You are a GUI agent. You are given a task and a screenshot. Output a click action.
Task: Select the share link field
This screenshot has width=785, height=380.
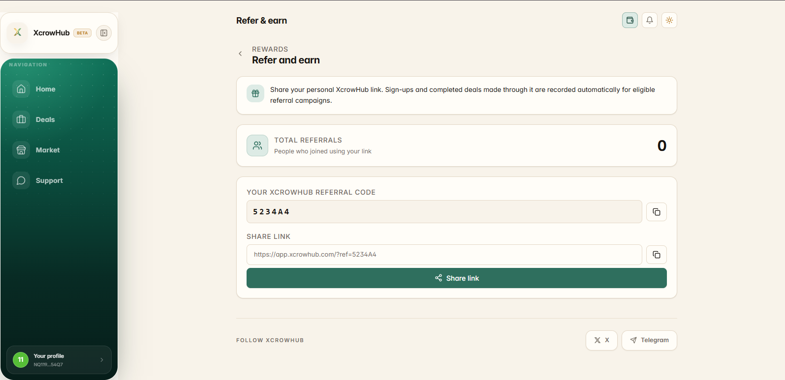pyautogui.click(x=444, y=255)
